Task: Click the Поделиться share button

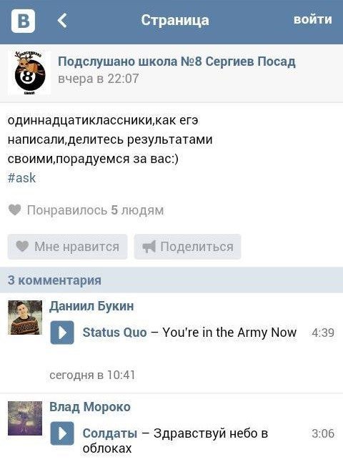Action: tap(187, 247)
